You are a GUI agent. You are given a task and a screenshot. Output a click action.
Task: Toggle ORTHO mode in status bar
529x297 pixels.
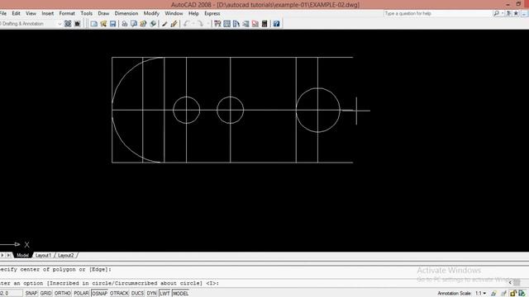[63, 294]
